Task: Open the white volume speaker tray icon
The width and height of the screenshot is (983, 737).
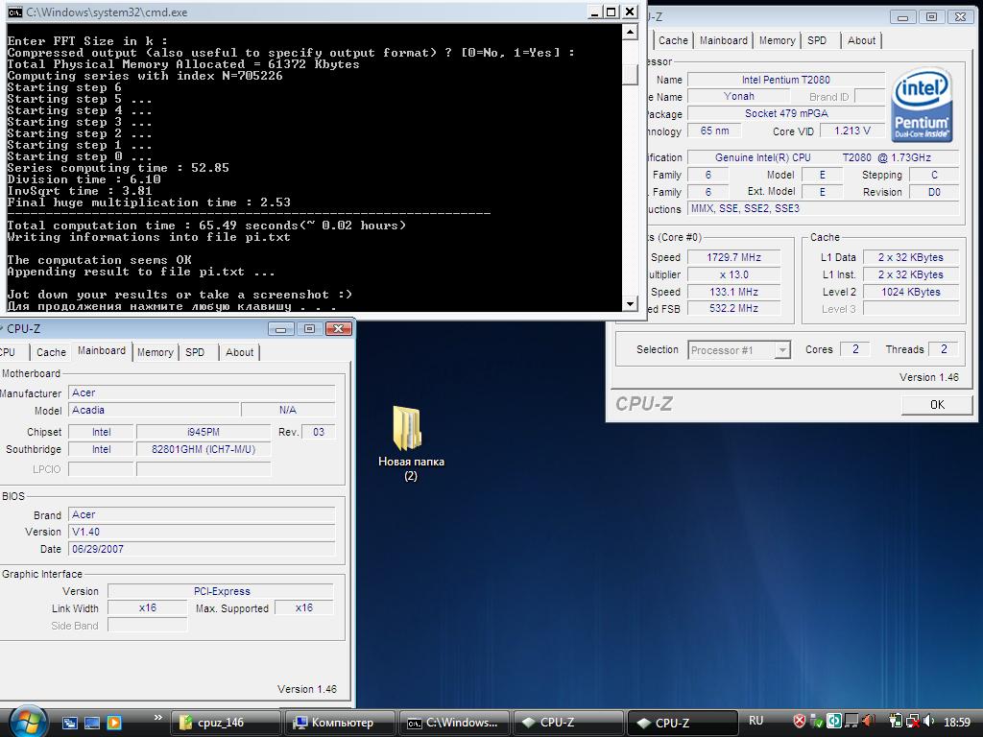Action: point(929,722)
